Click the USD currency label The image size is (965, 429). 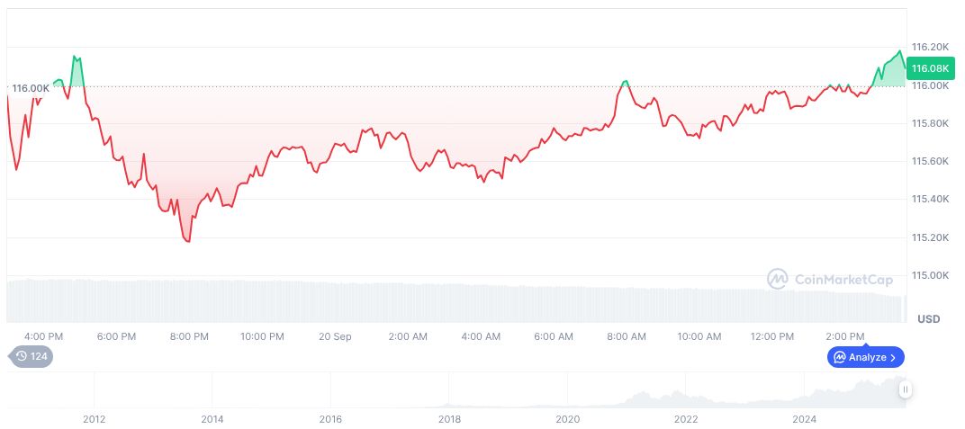(x=928, y=319)
